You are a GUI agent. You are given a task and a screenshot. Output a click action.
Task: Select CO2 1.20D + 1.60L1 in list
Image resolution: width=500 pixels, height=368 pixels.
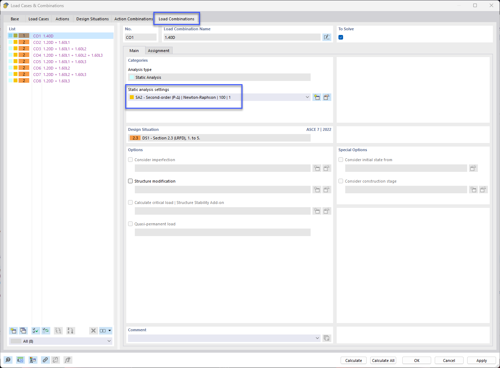(61, 42)
